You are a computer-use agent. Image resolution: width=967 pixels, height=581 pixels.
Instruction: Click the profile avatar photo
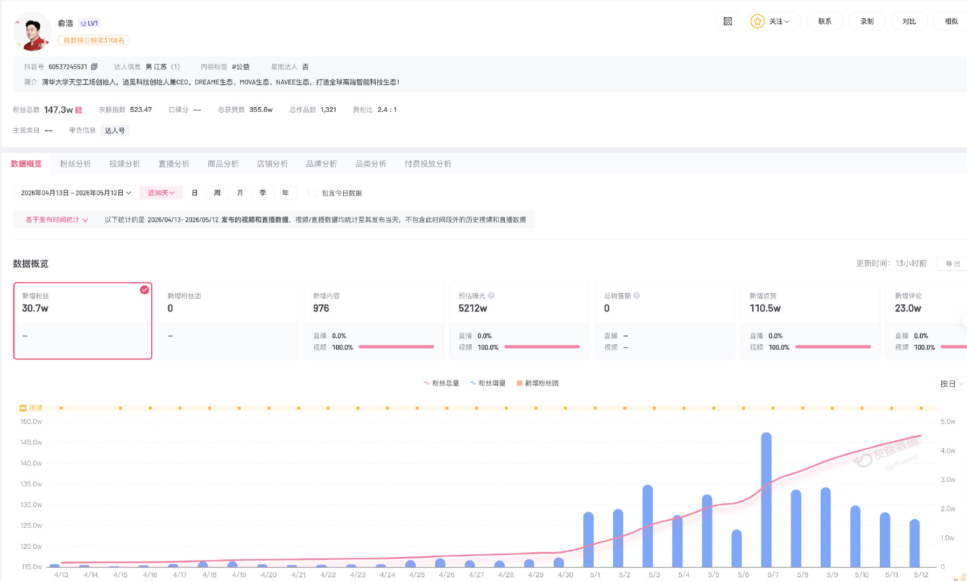click(32, 32)
